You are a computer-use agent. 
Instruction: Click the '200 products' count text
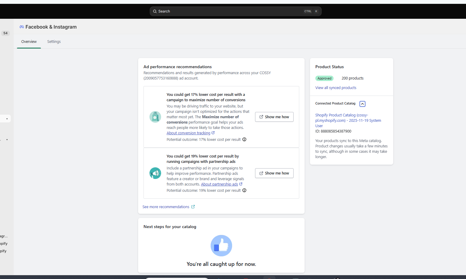pos(353,78)
